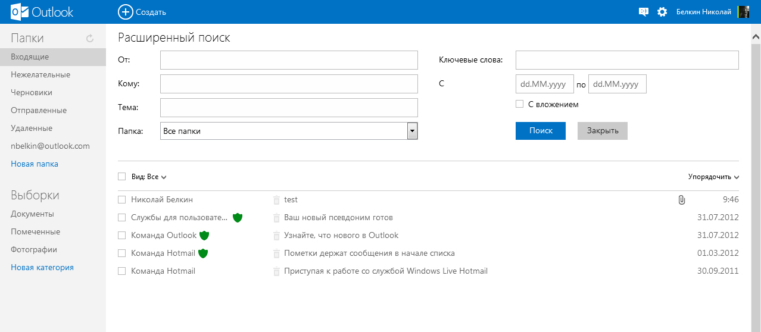Click the green shield next to Команда Outlook

click(x=204, y=236)
